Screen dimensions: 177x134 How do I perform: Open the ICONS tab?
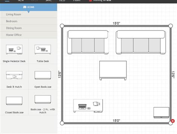point(28,7)
